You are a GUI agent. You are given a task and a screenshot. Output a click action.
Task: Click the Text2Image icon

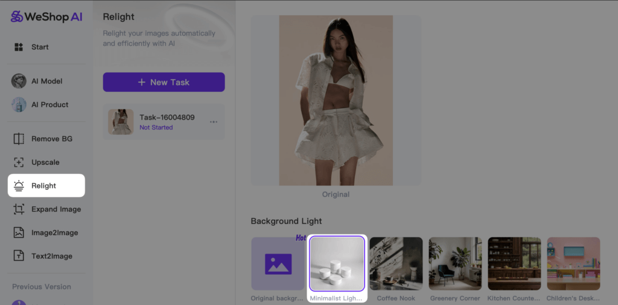19,256
